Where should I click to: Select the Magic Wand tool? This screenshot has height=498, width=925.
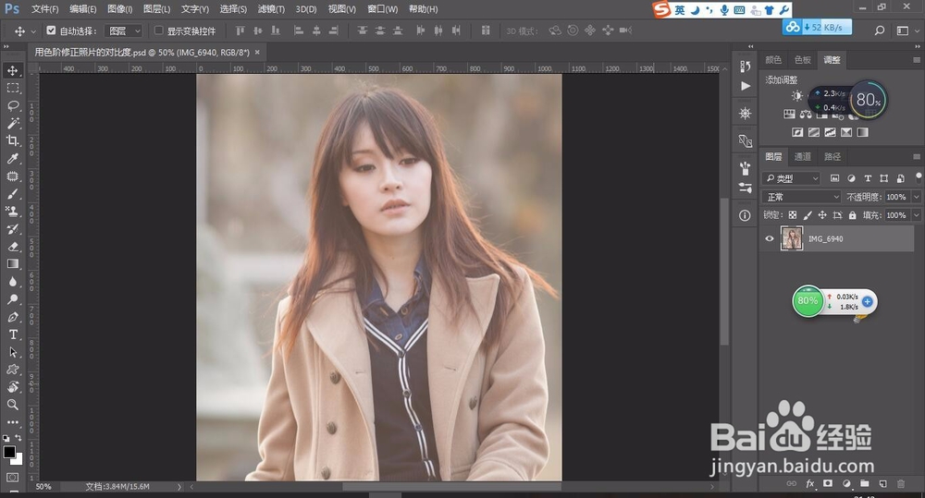coord(12,123)
